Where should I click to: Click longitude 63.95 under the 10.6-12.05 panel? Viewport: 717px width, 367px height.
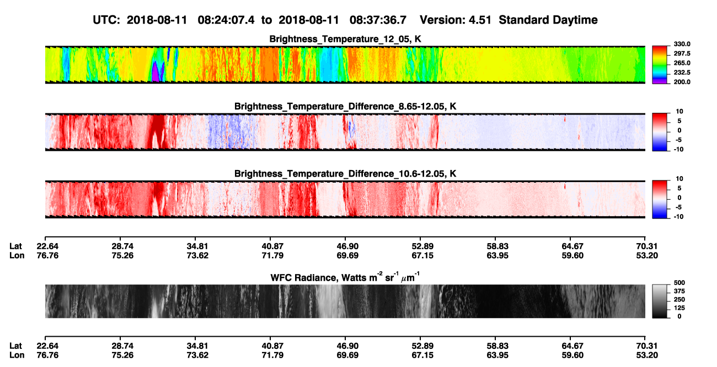click(x=497, y=255)
